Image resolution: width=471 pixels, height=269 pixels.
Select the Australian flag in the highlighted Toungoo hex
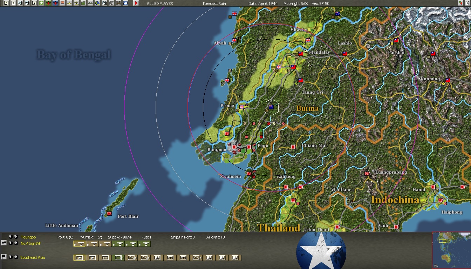[x=271, y=107]
